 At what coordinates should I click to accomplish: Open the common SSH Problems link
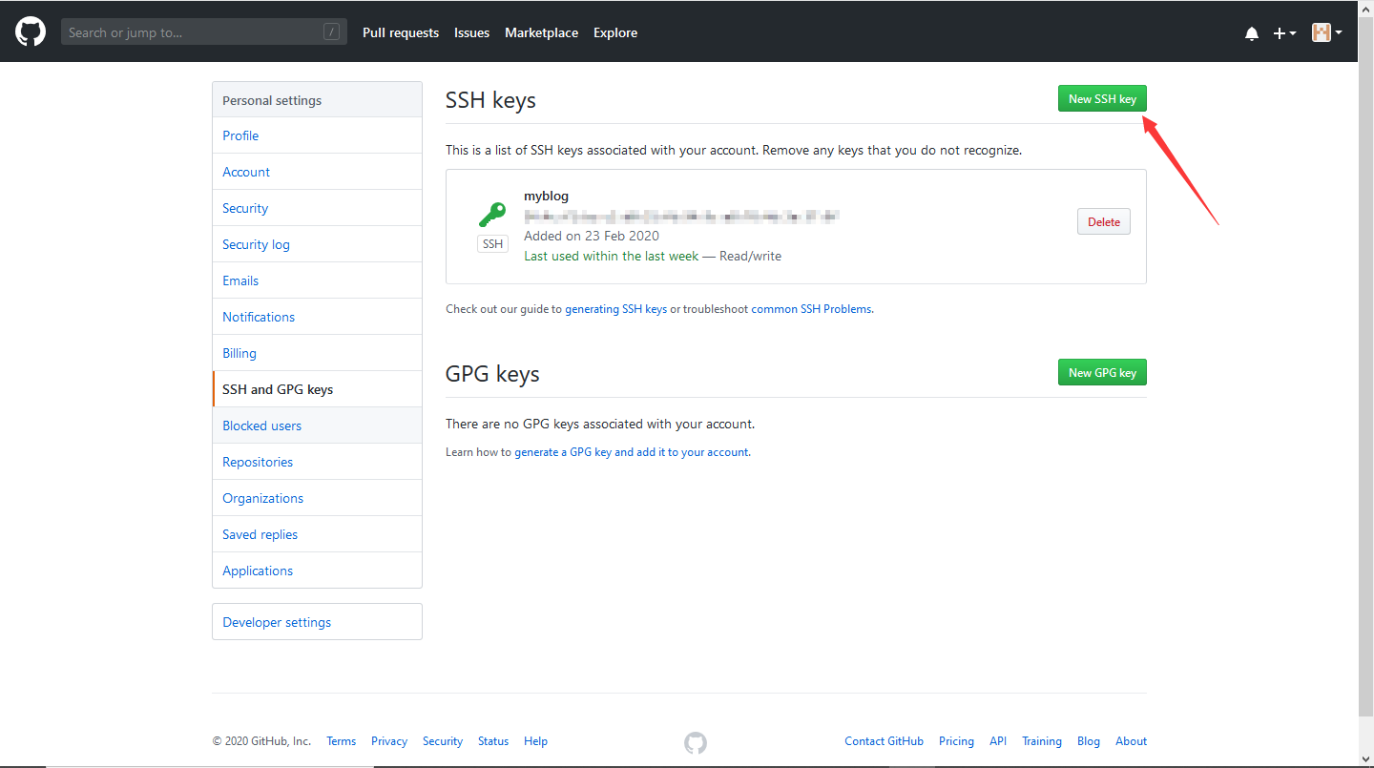click(x=811, y=309)
